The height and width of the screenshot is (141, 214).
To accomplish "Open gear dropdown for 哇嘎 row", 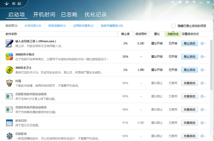I will [x=203, y=83].
